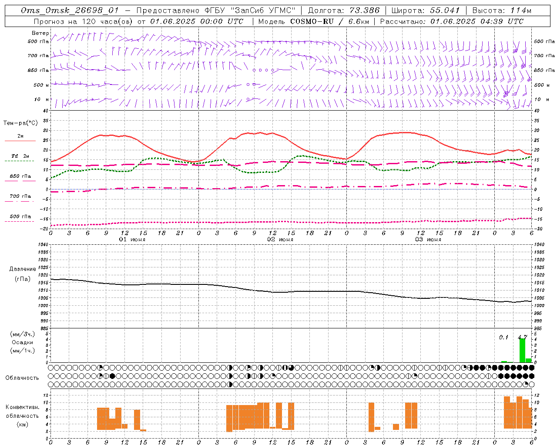Click the 03 июня date label
Viewport: 557px width, 446px height.
tap(428, 240)
